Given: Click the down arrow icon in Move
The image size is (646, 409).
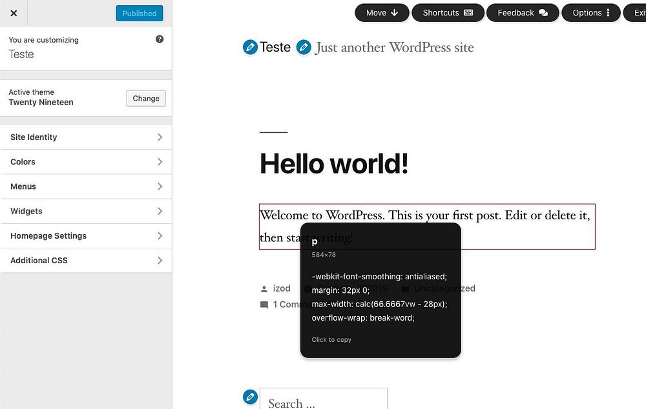Looking at the screenshot, I should (x=394, y=13).
